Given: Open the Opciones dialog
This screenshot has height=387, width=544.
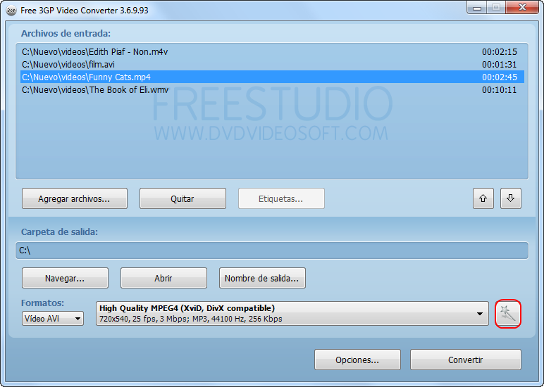Looking at the screenshot, I should click(x=357, y=360).
